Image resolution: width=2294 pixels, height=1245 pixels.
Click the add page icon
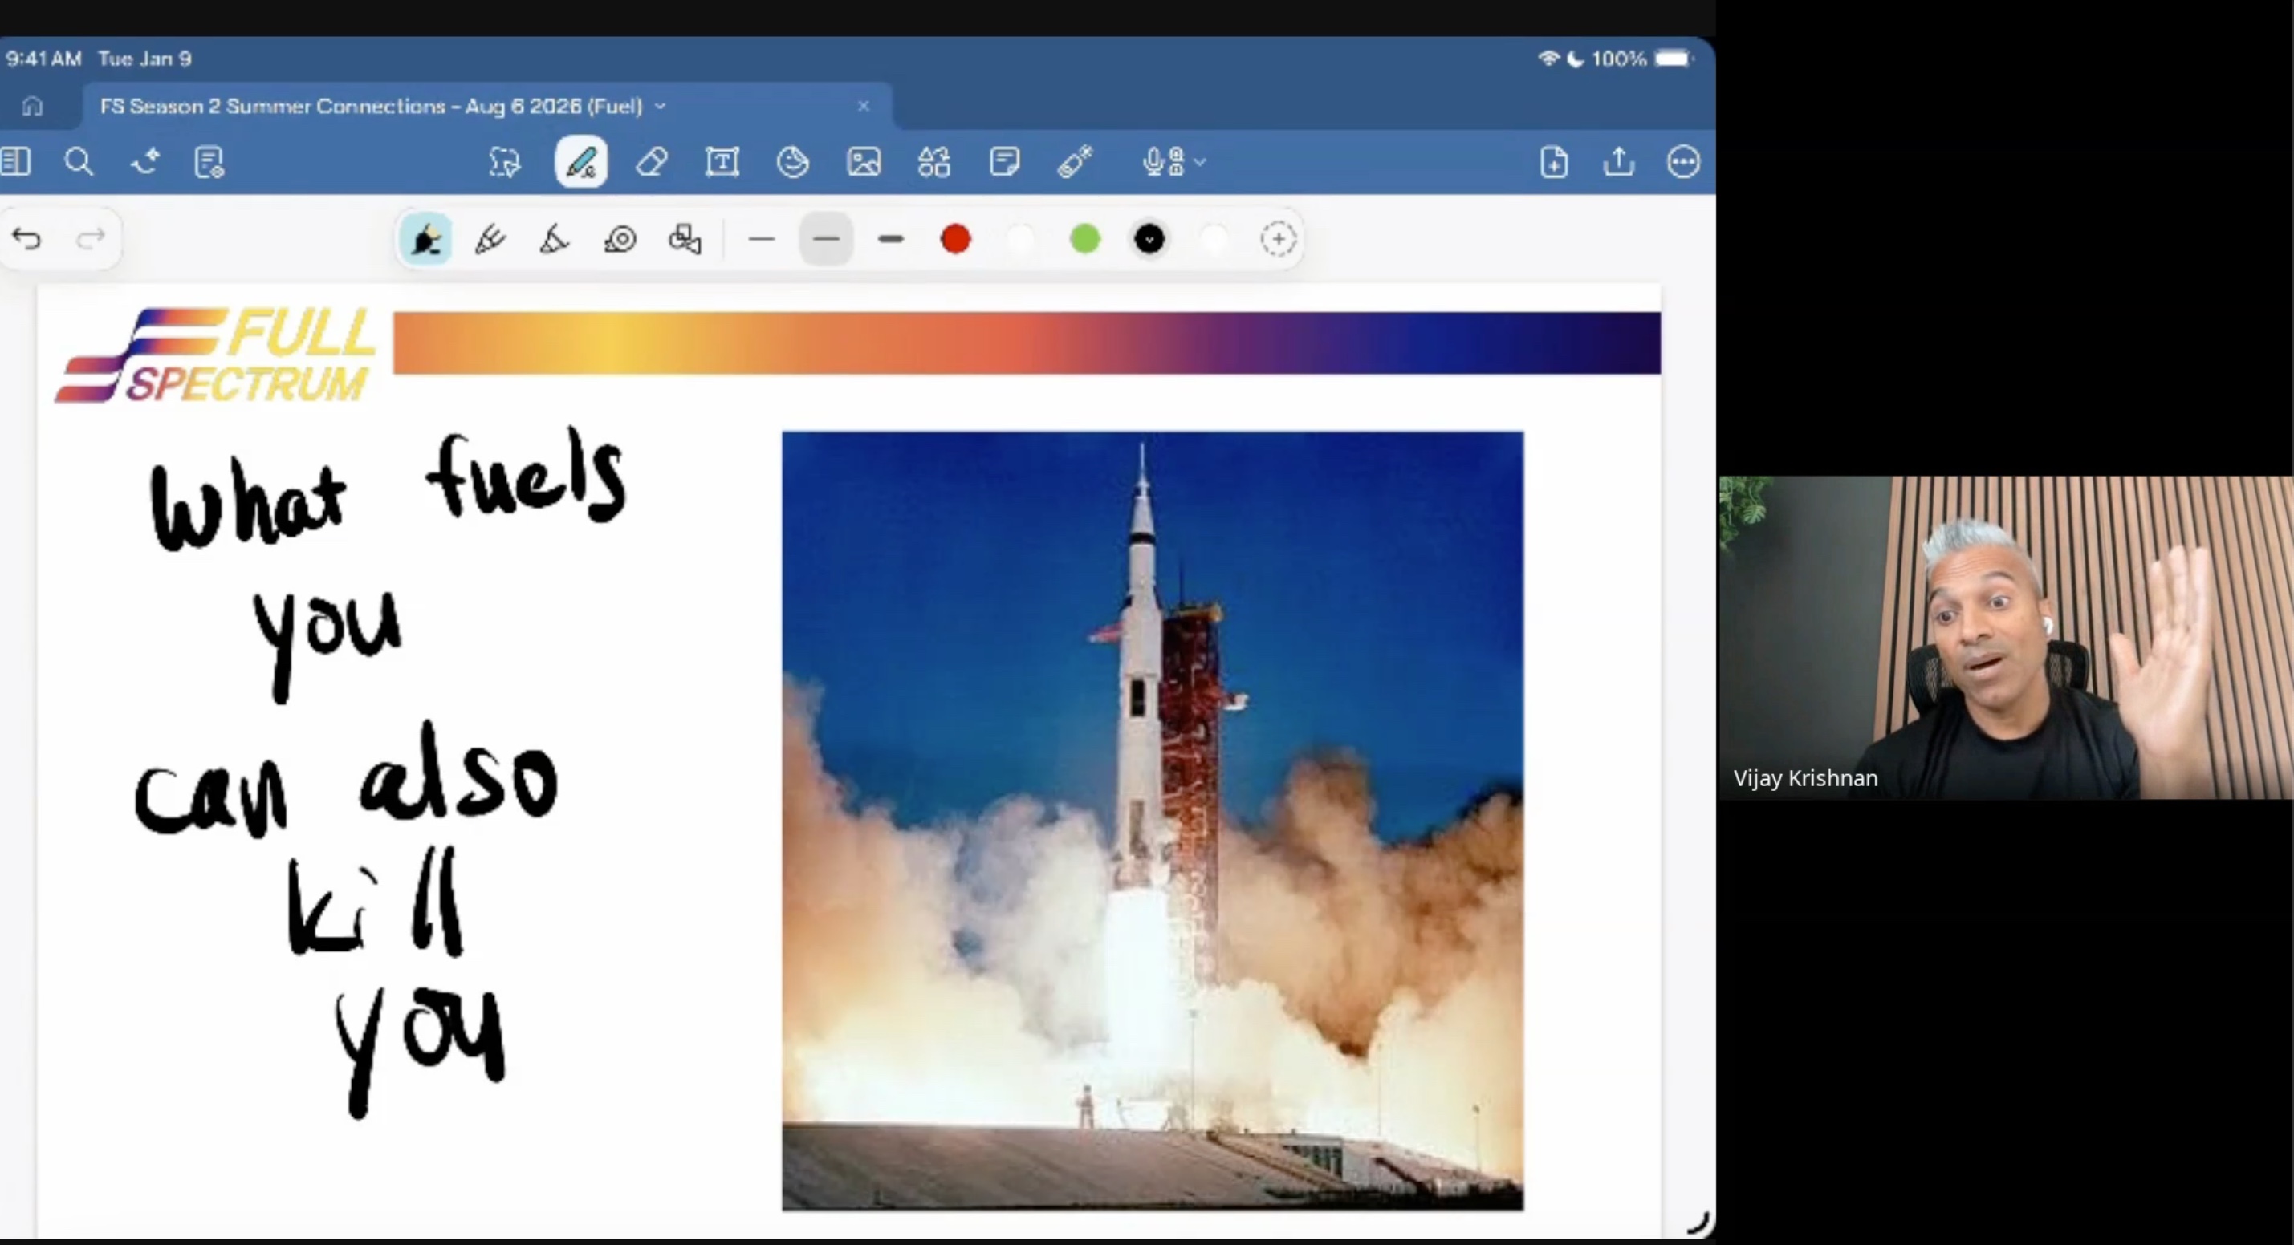coord(1554,162)
